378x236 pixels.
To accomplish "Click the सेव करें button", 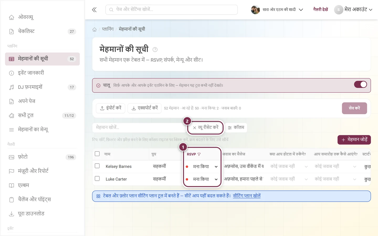I will pyautogui.click(x=354, y=108).
